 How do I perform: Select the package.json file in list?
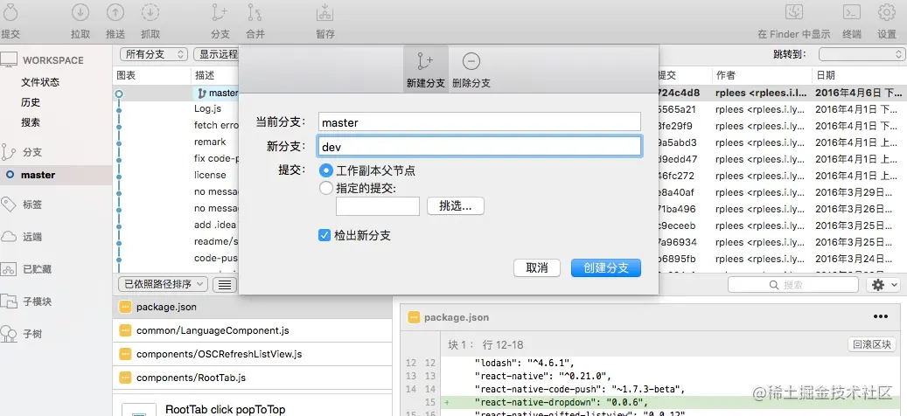(x=252, y=308)
